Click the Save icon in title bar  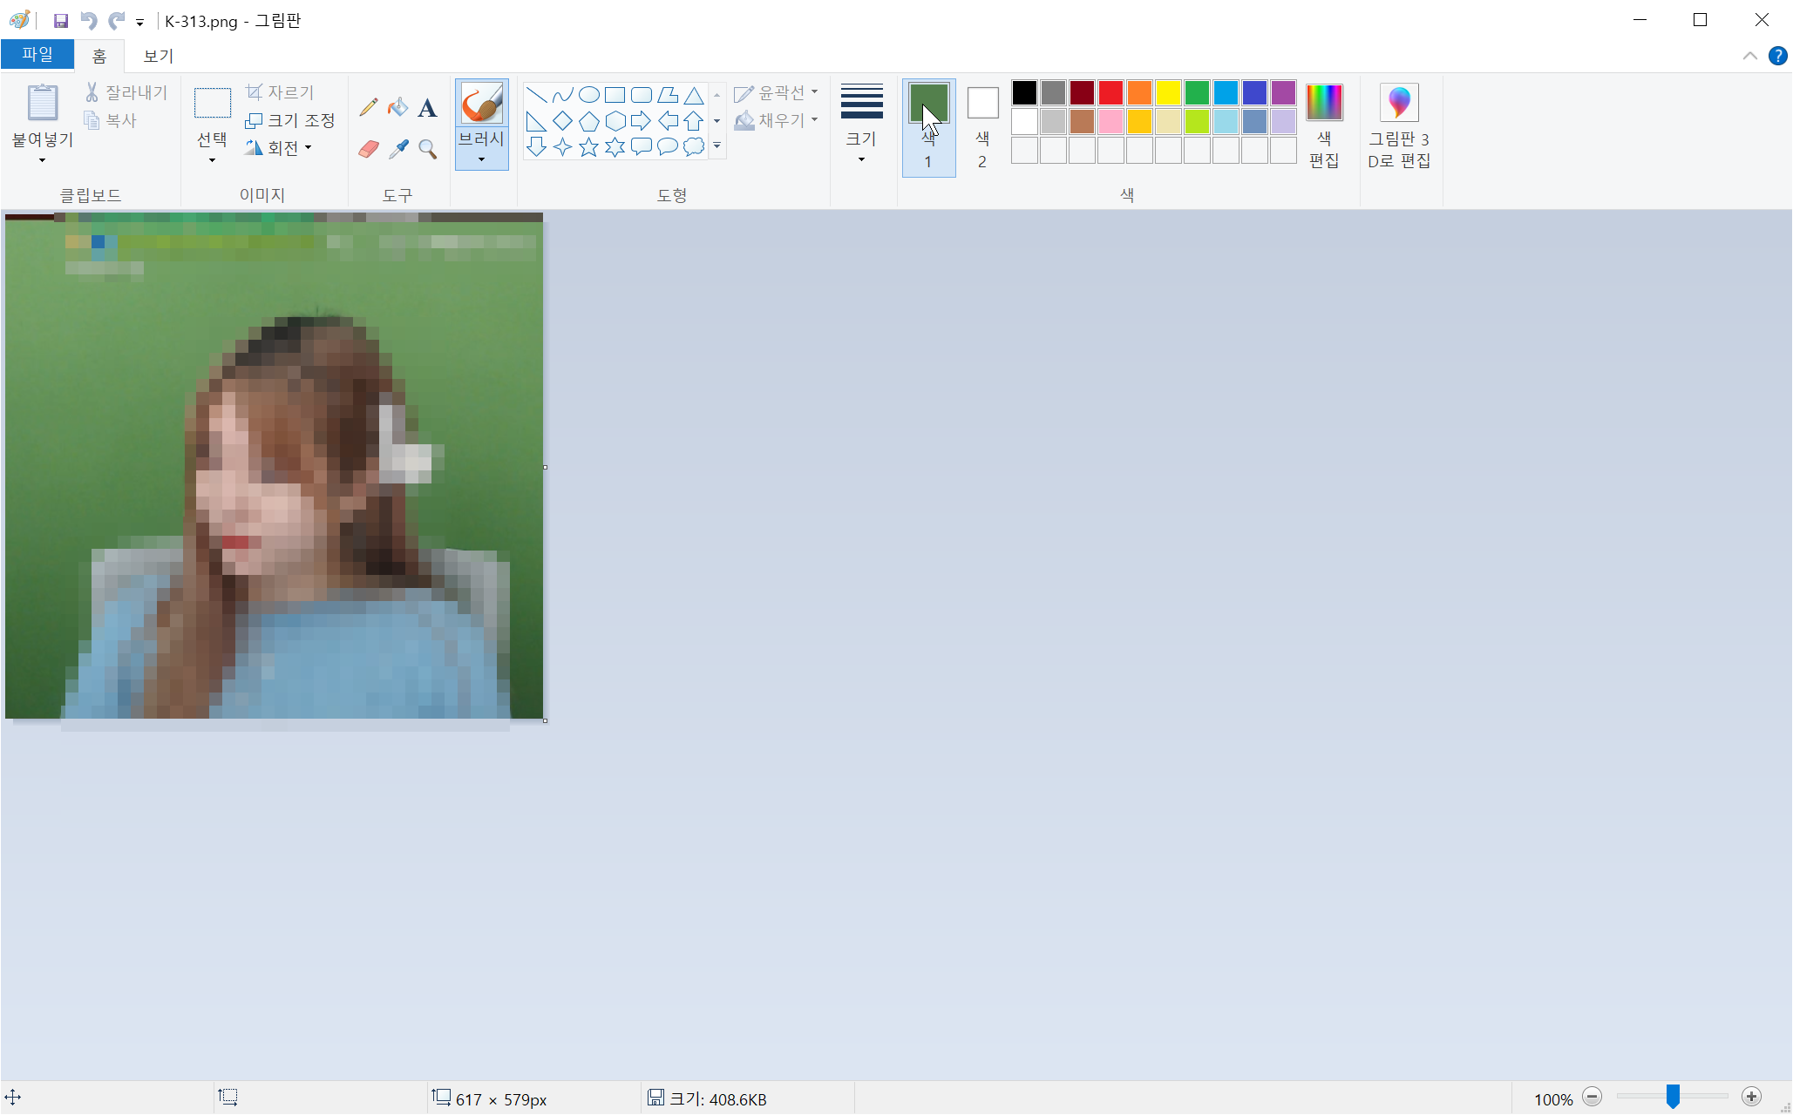(x=61, y=20)
